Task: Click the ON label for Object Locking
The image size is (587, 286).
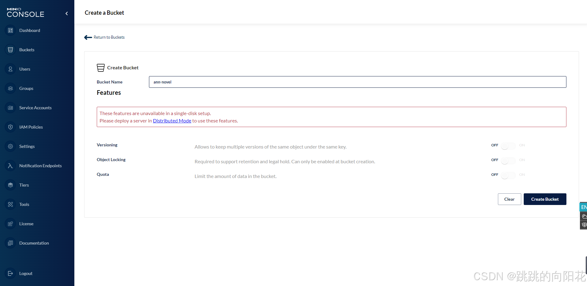Action: (522, 160)
